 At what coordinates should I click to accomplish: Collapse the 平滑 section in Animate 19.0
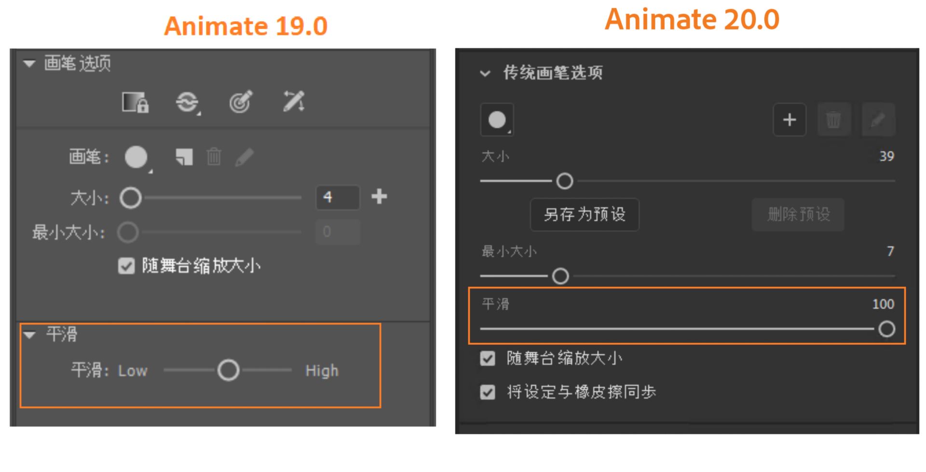[30, 335]
